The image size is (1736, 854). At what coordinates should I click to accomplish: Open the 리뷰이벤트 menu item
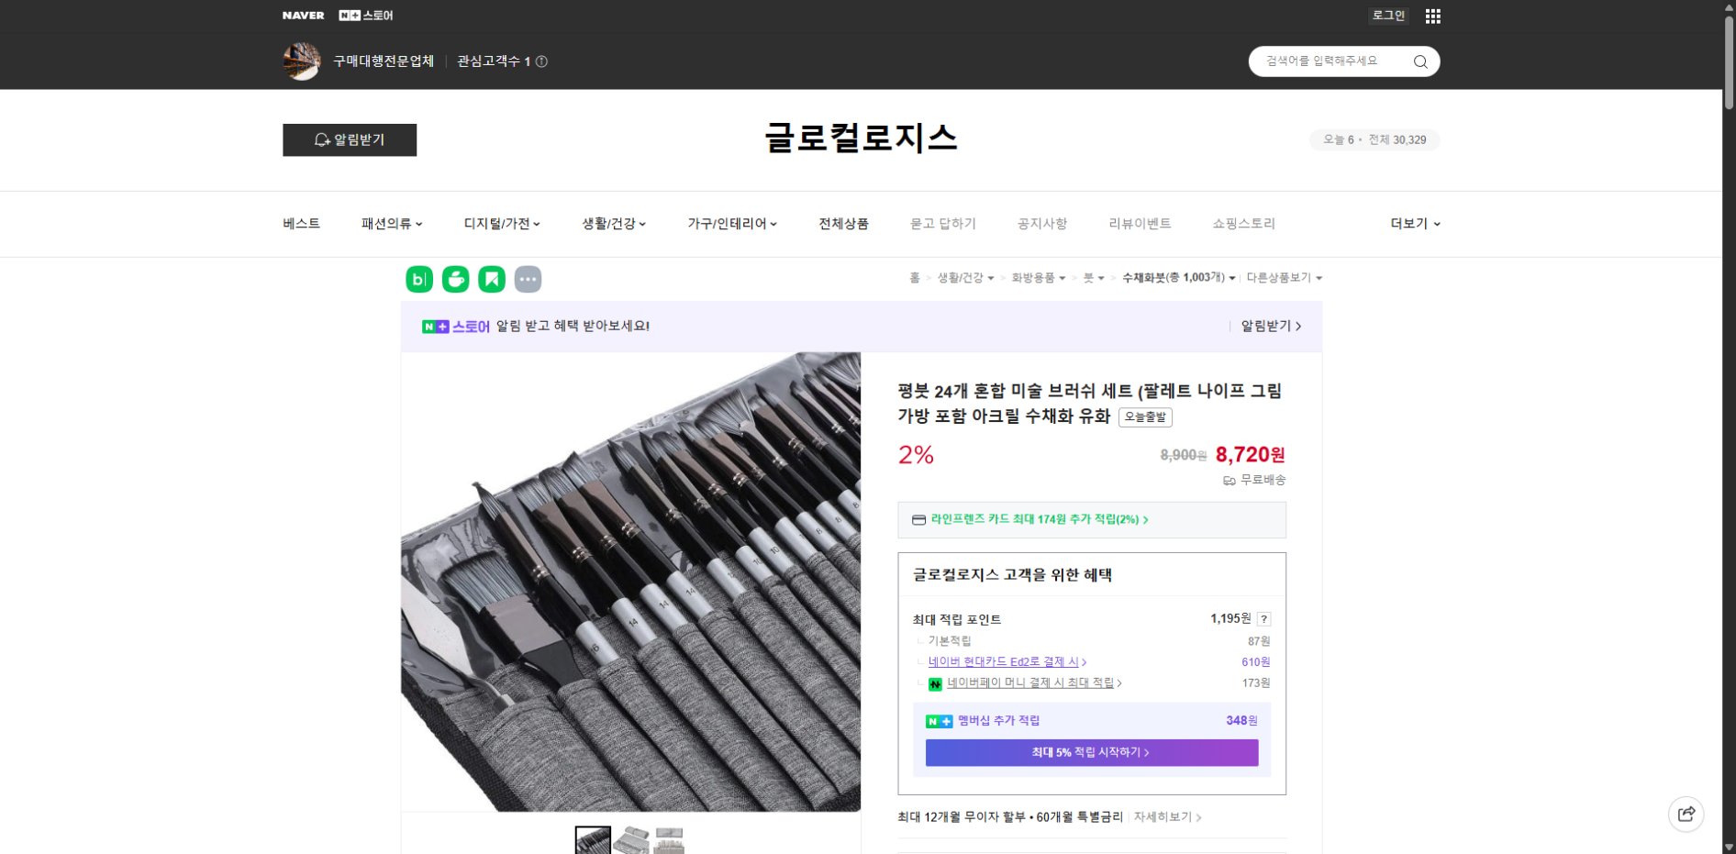coord(1139,223)
